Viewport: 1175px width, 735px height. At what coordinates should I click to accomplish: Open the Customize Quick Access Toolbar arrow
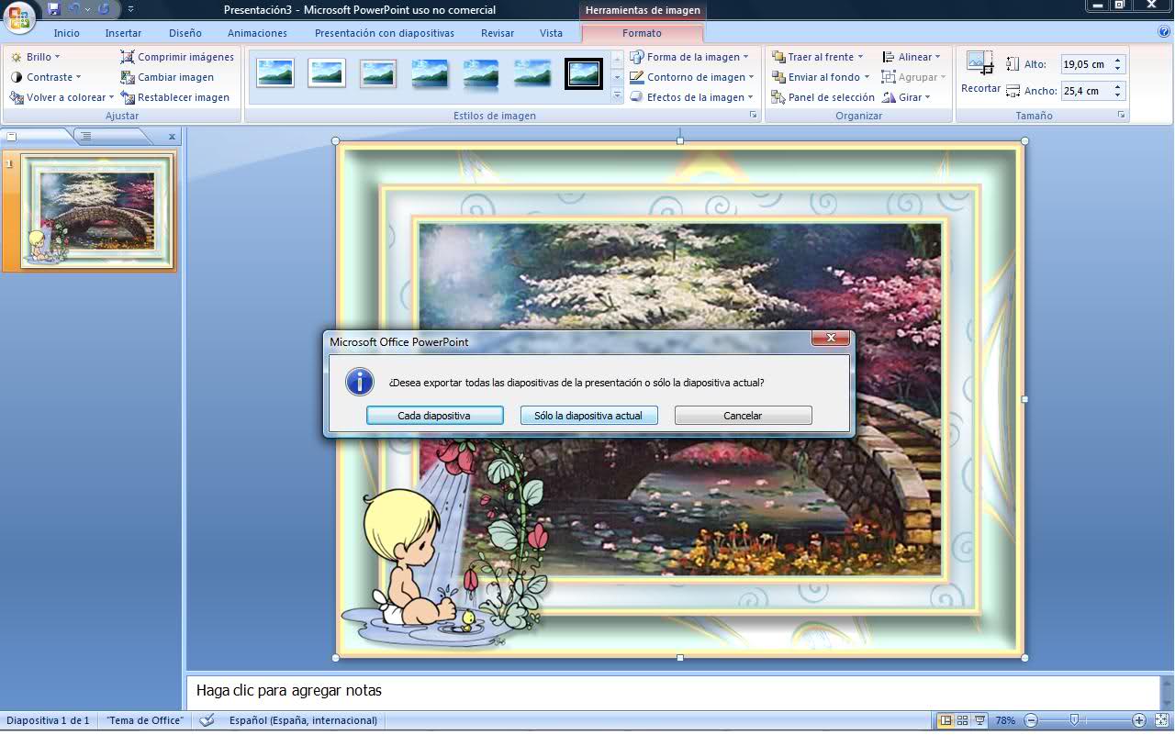[130, 9]
